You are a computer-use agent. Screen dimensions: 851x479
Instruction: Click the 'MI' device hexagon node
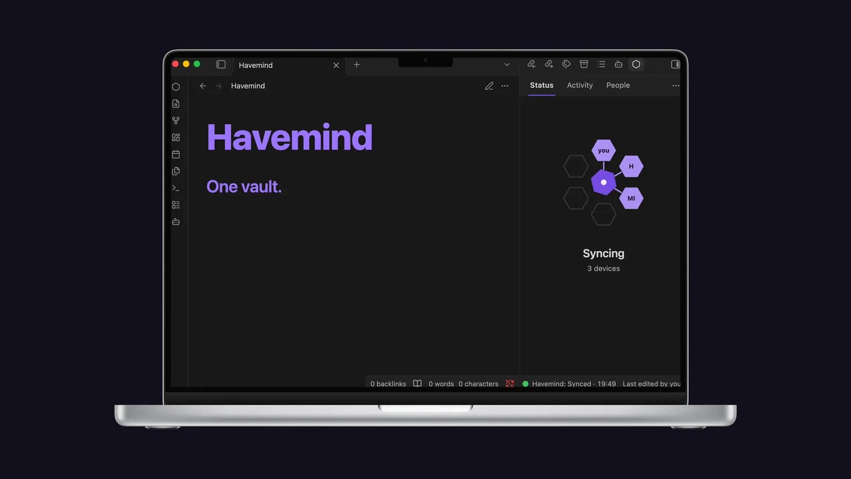[x=631, y=199]
